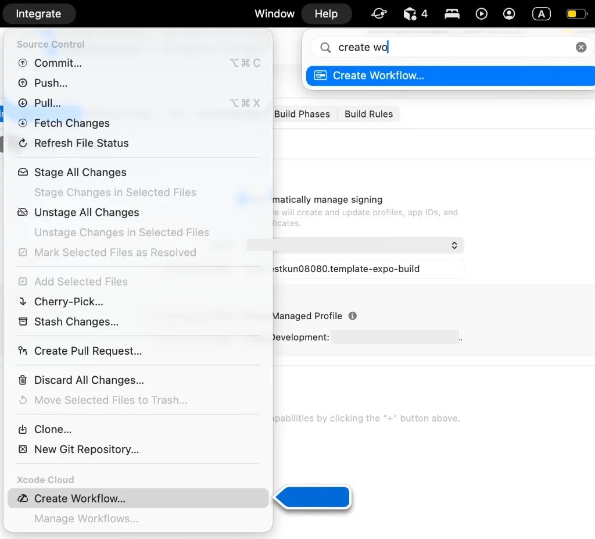Switch to the Build Phases tab

pos(302,115)
